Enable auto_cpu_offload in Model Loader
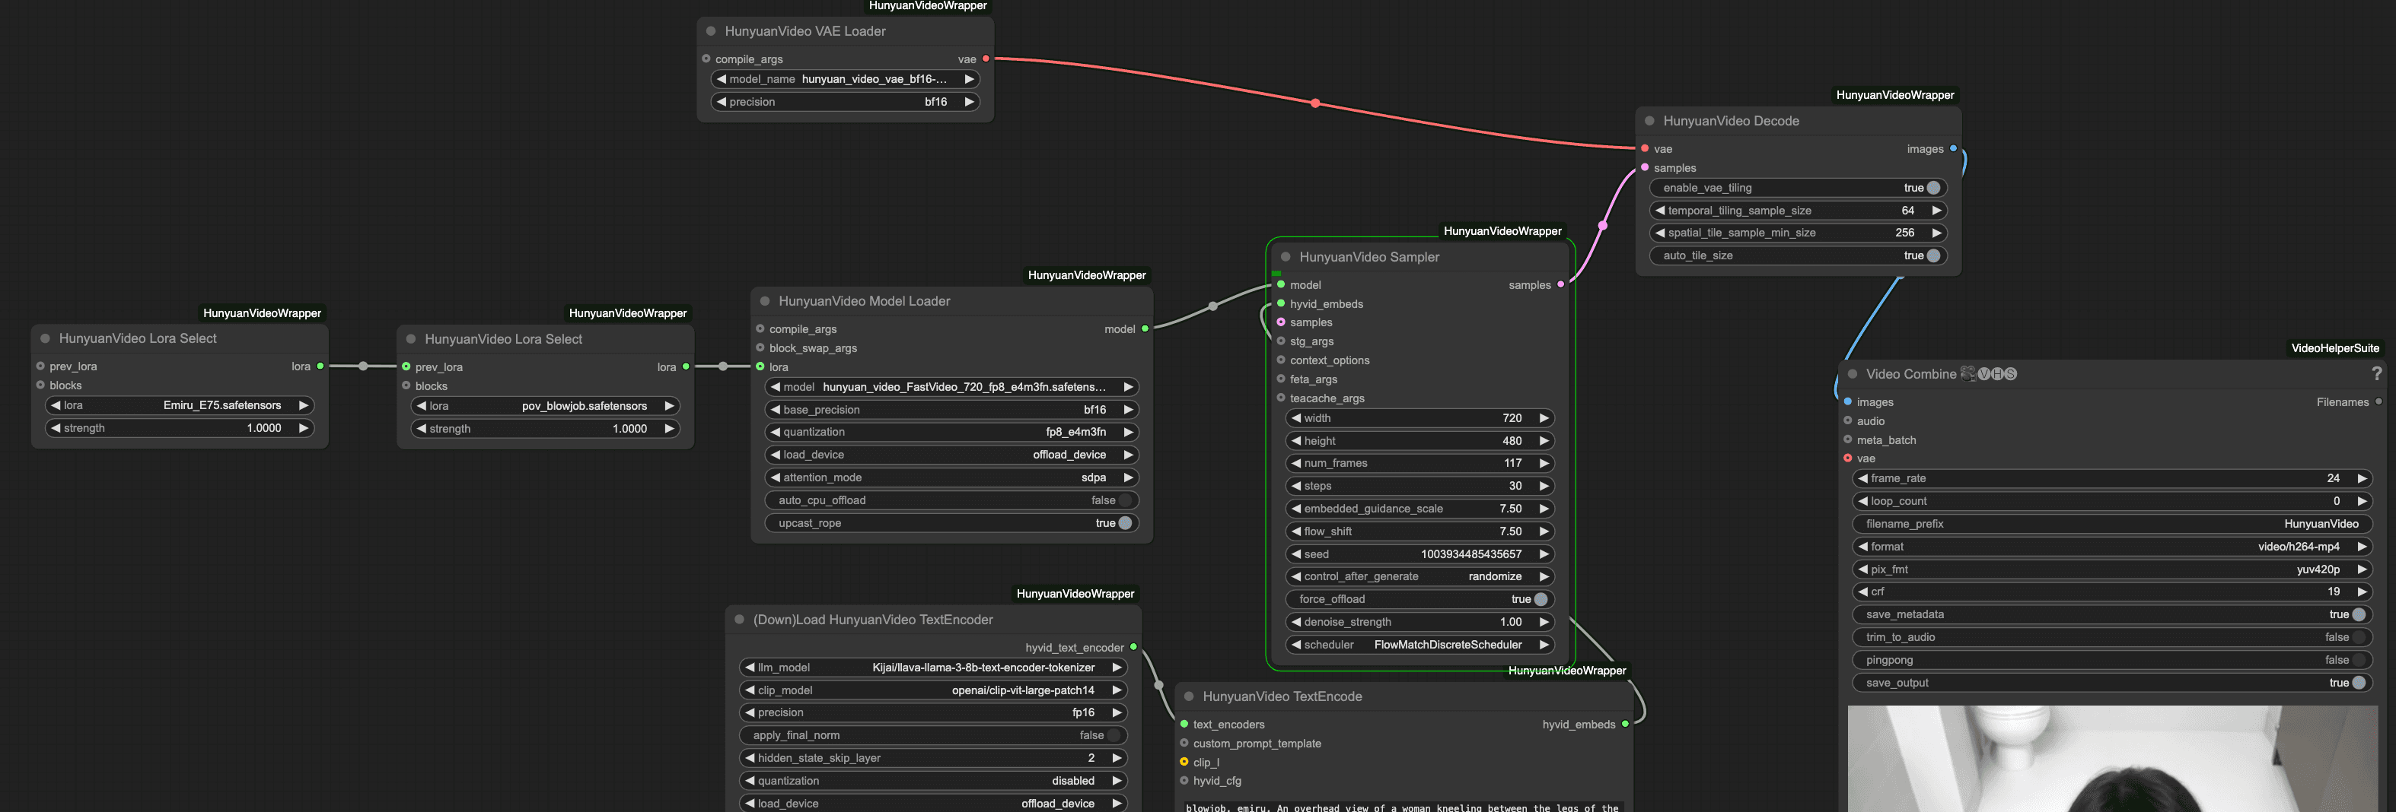The height and width of the screenshot is (812, 2396). coord(951,500)
